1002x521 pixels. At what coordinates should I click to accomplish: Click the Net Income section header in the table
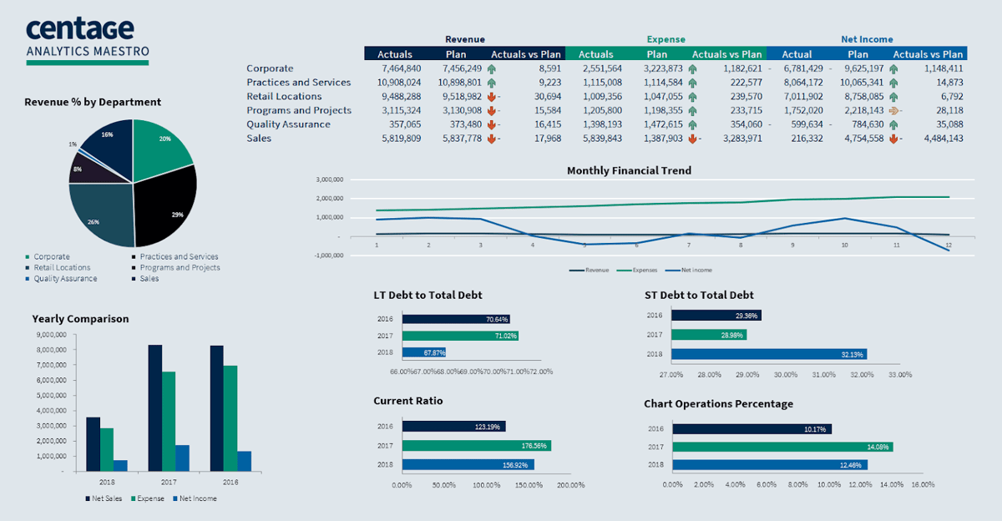pos(866,39)
